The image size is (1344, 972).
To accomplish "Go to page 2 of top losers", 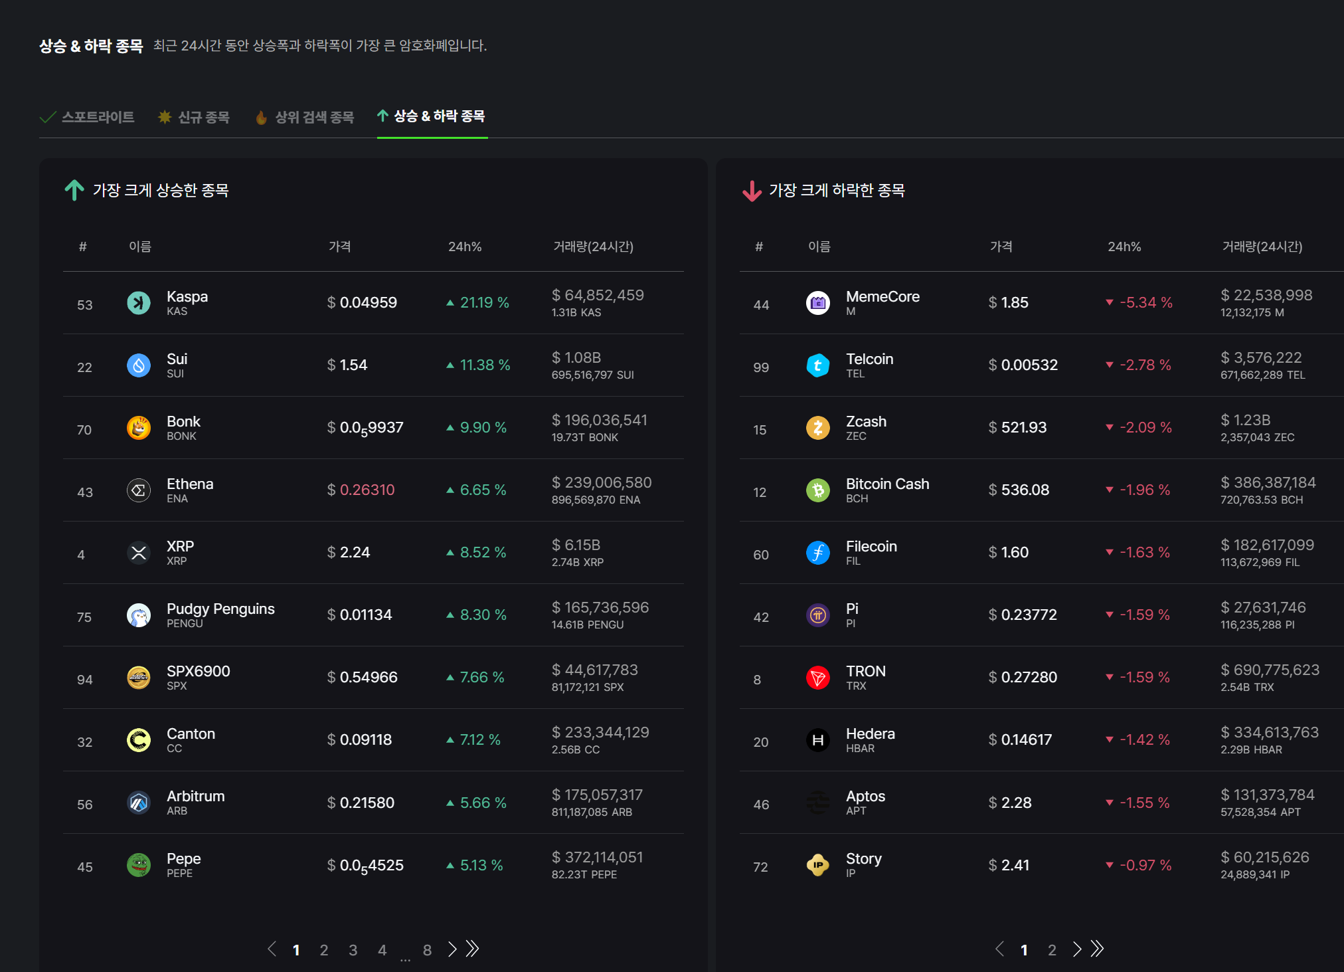I will (1052, 950).
